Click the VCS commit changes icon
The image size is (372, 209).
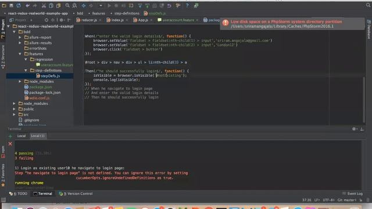[147, 5]
